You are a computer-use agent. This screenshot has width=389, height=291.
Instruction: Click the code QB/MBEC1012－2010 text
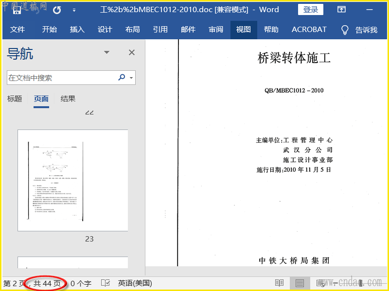[294, 90]
